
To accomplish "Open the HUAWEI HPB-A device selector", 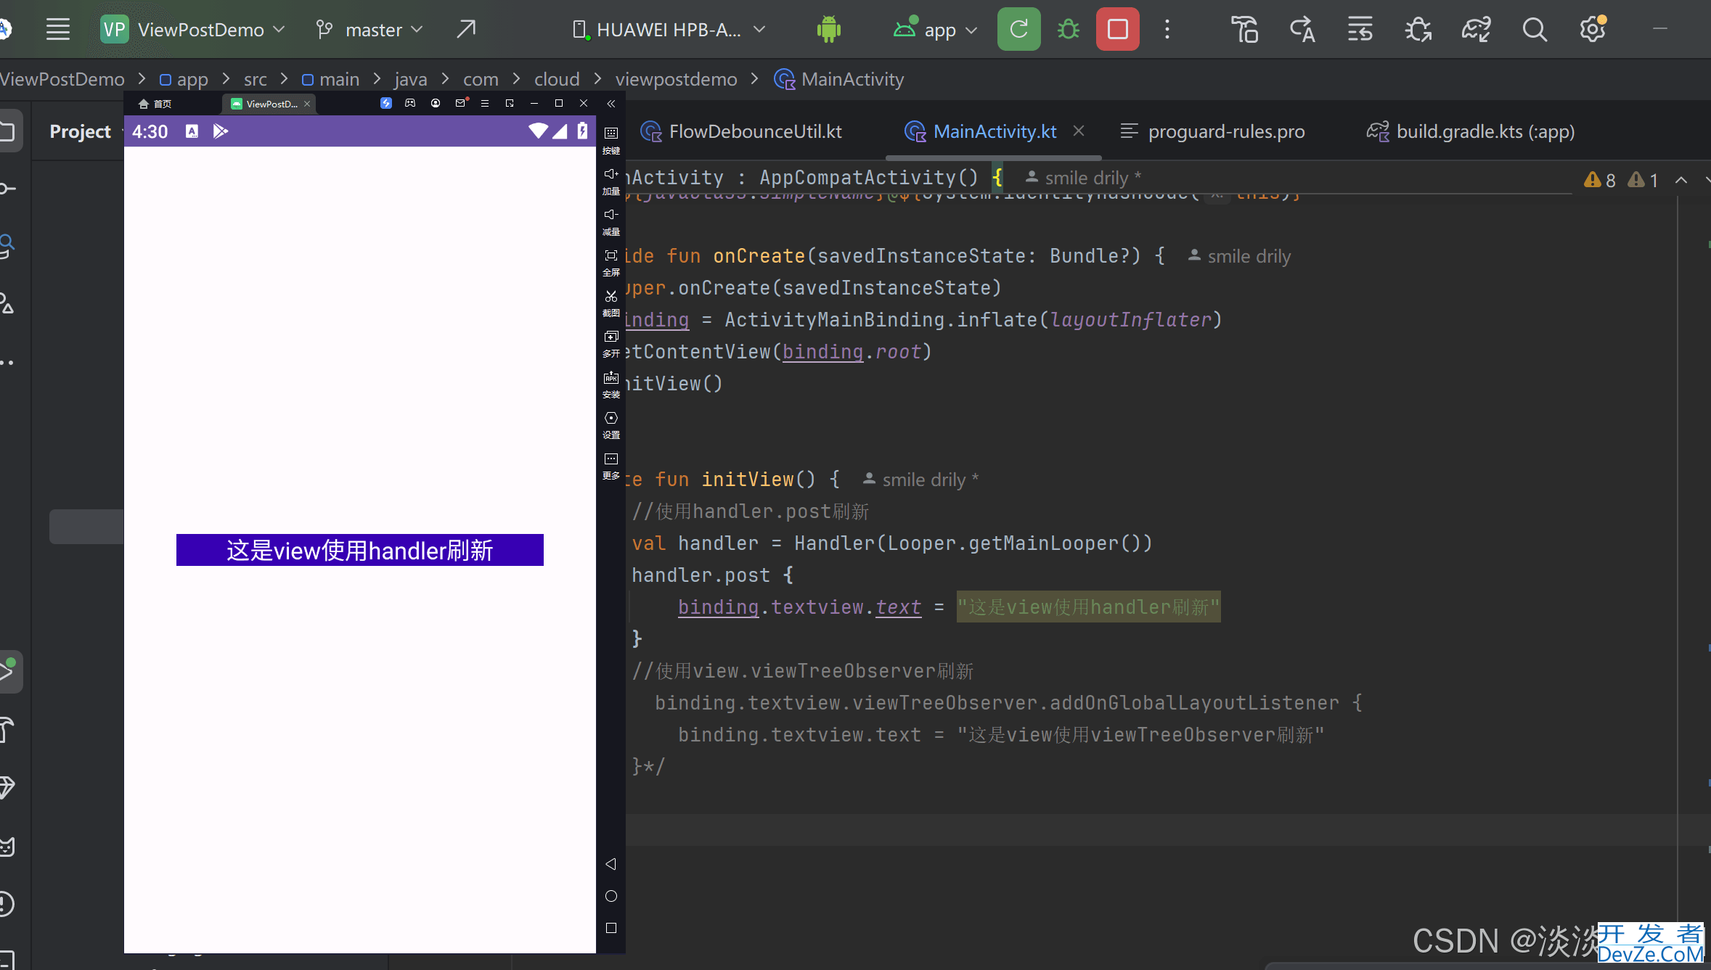I will coord(669,30).
